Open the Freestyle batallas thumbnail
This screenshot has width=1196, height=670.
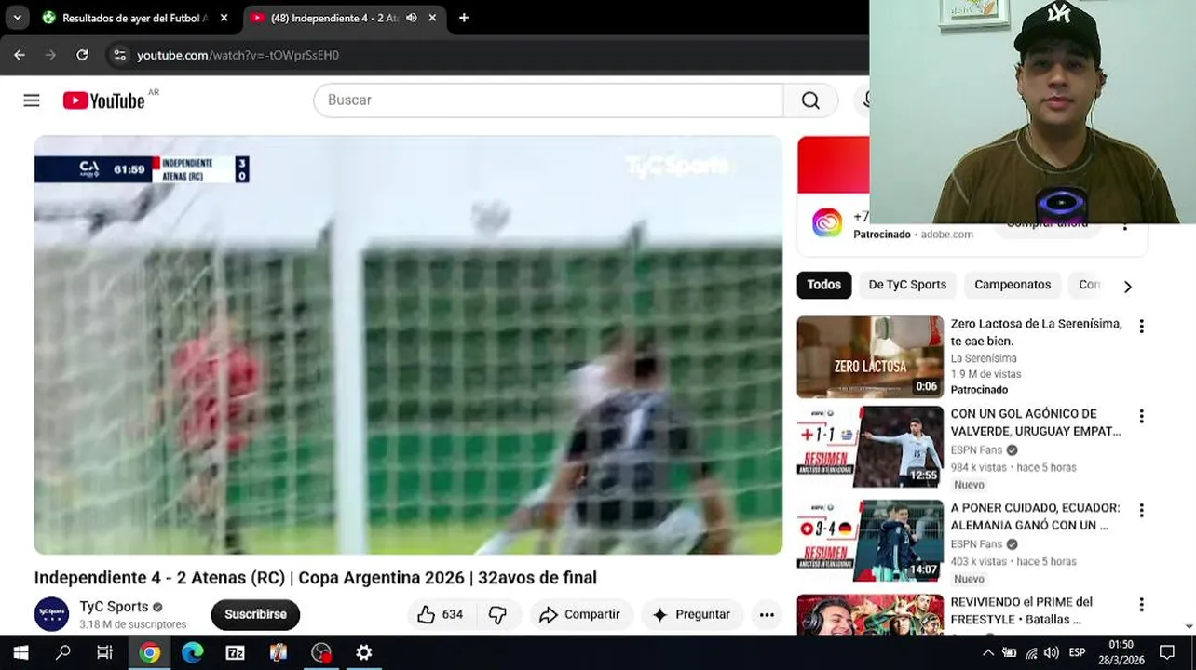(870, 614)
